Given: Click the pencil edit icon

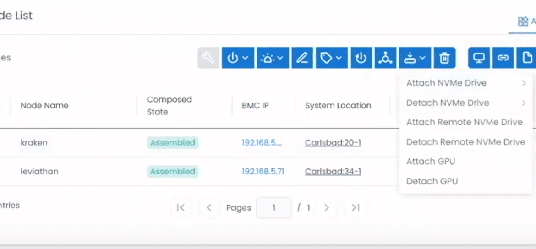Looking at the screenshot, I should pyautogui.click(x=302, y=58).
